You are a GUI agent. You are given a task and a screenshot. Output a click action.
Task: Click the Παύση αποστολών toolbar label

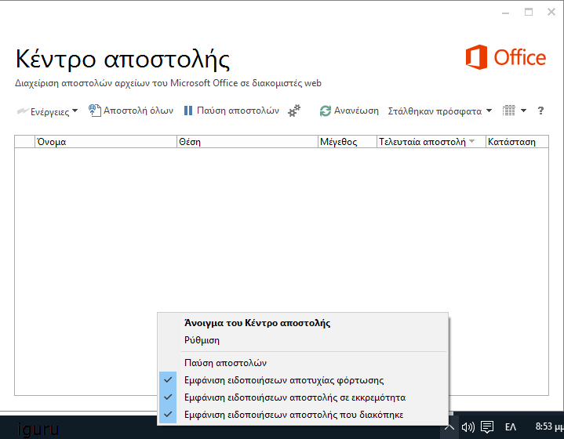[x=238, y=111]
